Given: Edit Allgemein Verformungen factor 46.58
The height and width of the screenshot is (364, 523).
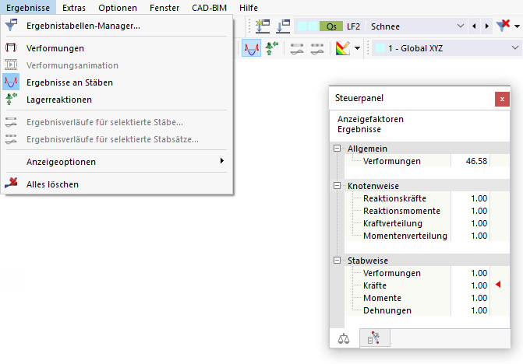Looking at the screenshot, I should [470, 161].
